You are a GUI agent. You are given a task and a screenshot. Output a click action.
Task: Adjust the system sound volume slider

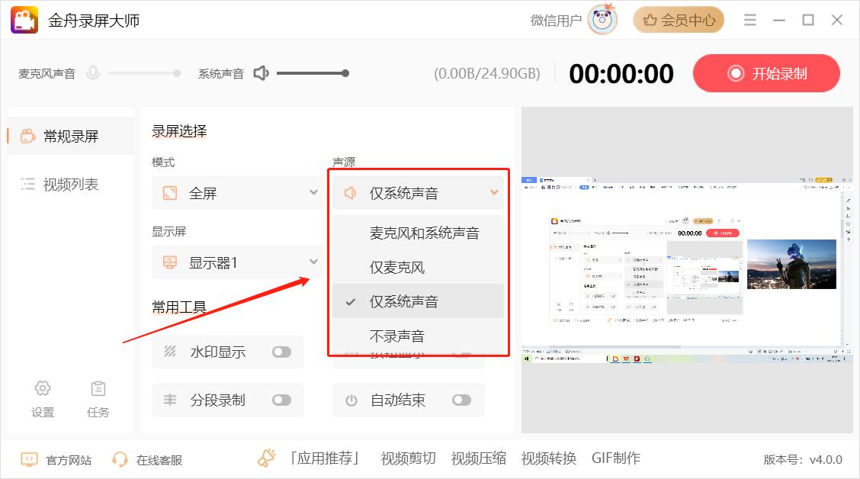[313, 73]
